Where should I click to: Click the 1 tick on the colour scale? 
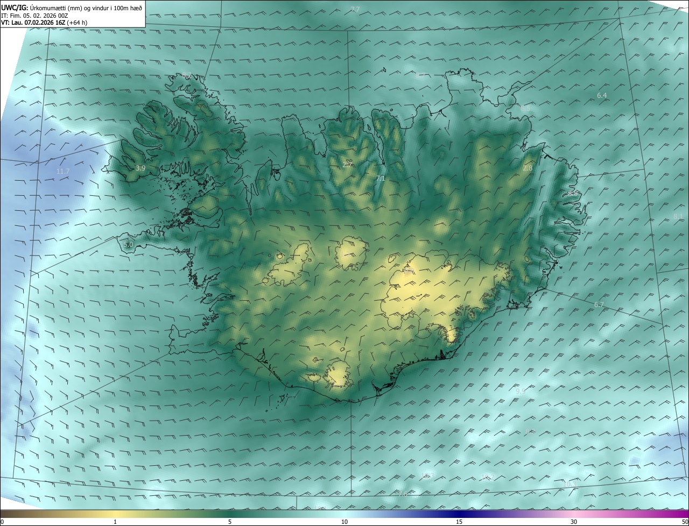(x=115, y=522)
